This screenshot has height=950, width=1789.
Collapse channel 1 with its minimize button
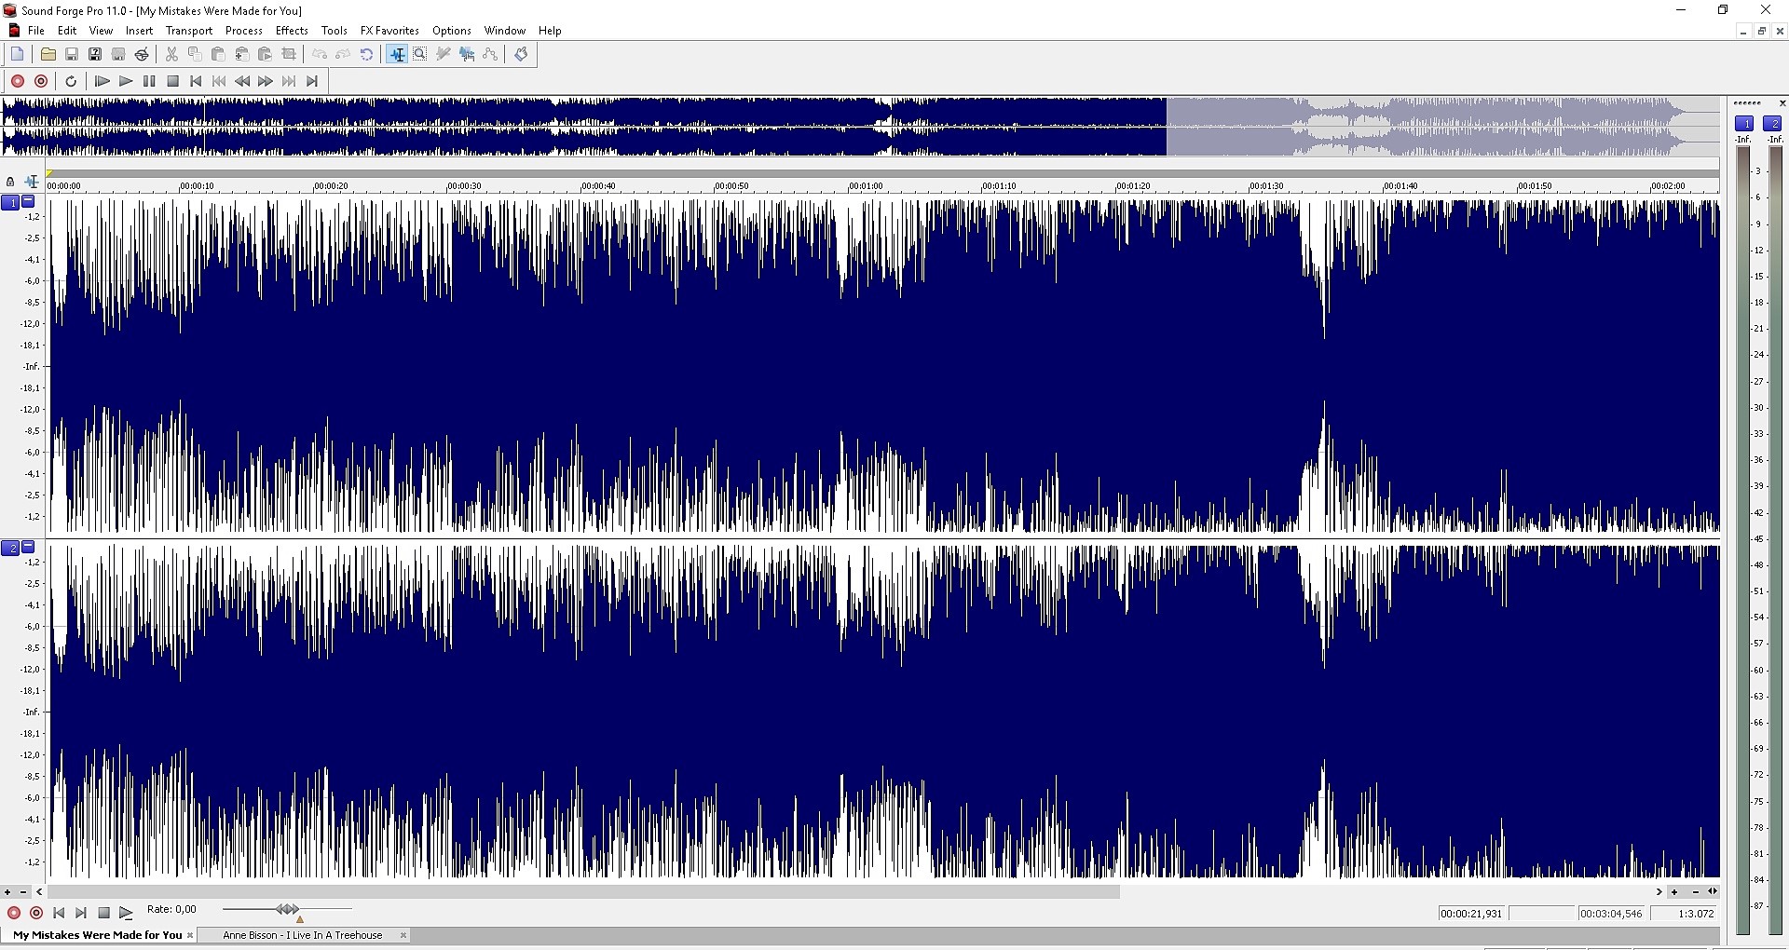tap(28, 201)
